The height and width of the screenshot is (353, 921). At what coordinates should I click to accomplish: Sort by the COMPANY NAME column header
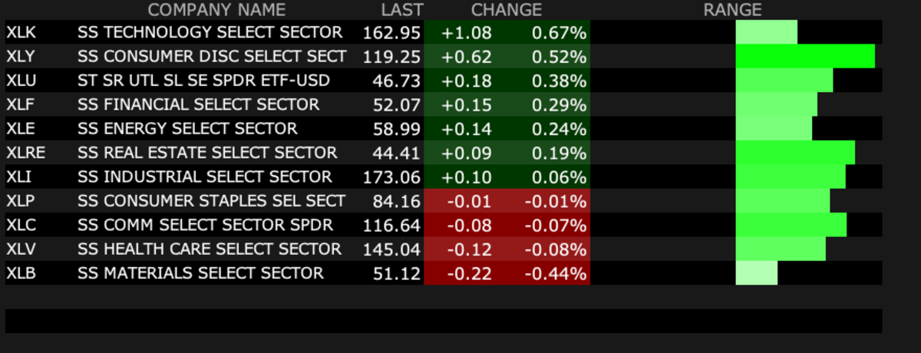tap(216, 10)
